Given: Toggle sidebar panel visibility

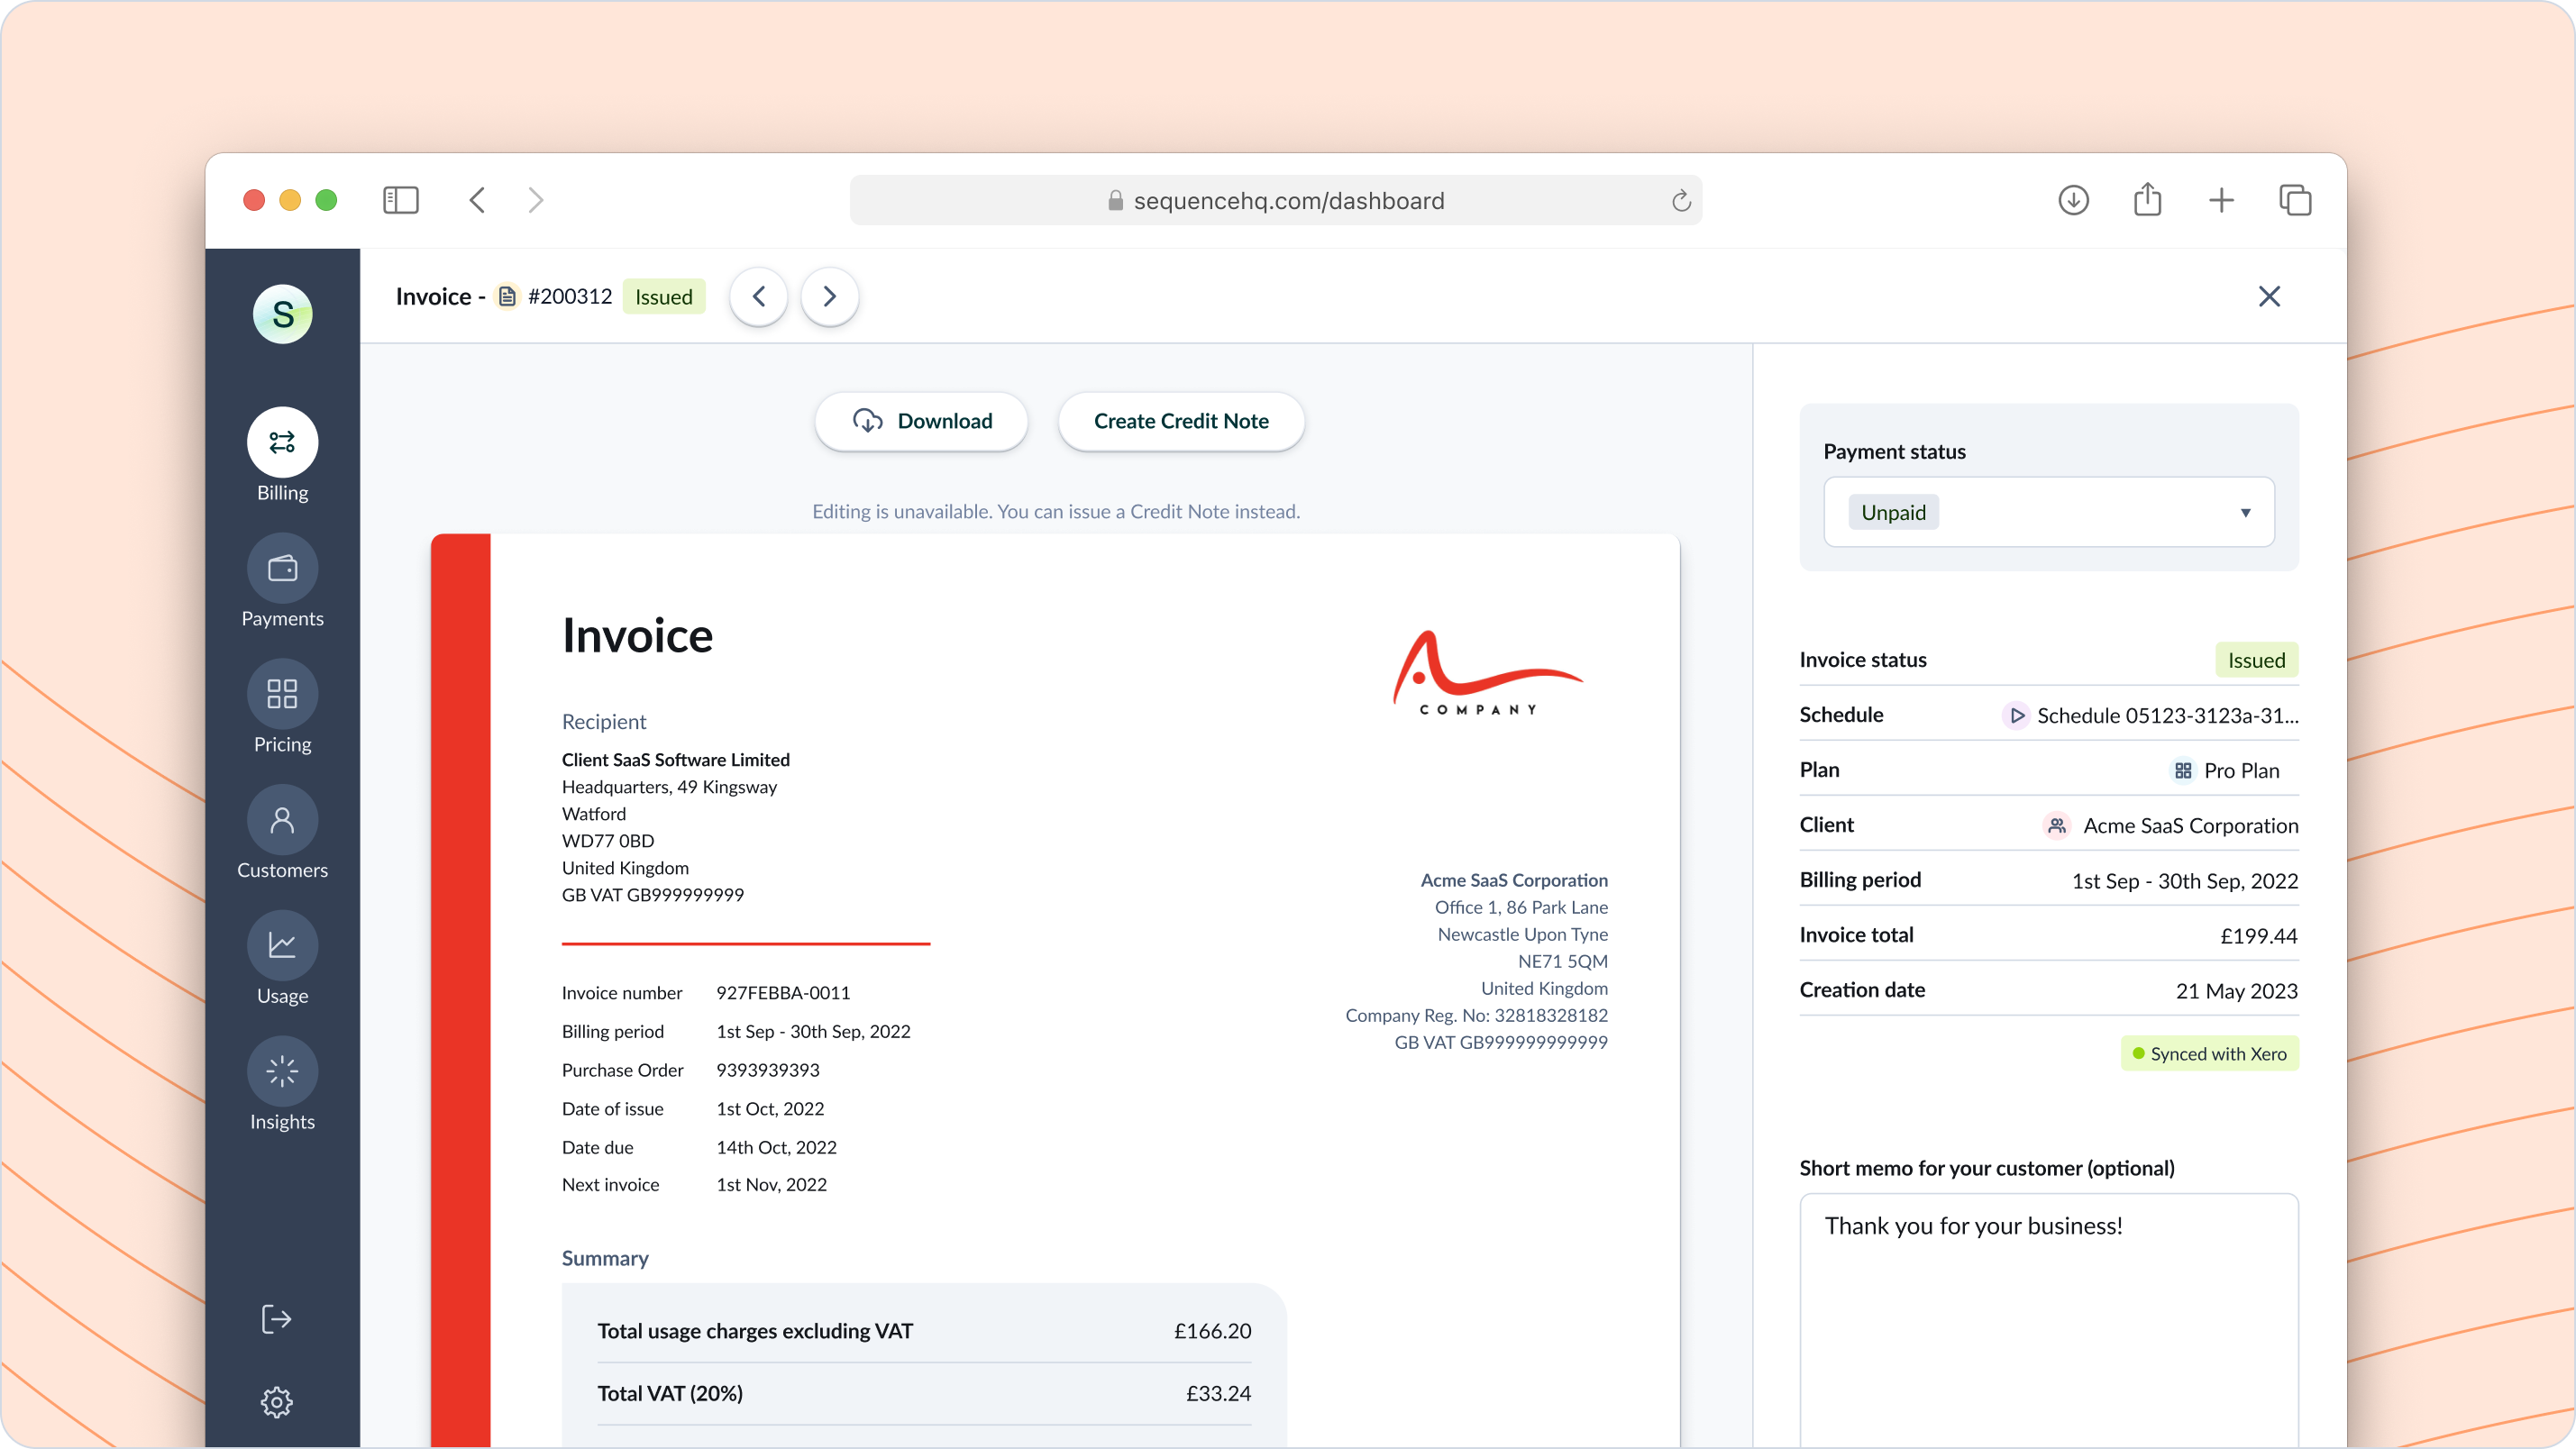Looking at the screenshot, I should (x=404, y=200).
